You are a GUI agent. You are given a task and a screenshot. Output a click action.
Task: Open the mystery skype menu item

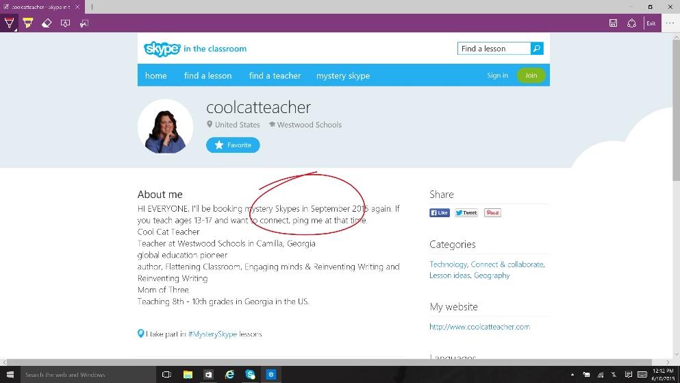(343, 76)
